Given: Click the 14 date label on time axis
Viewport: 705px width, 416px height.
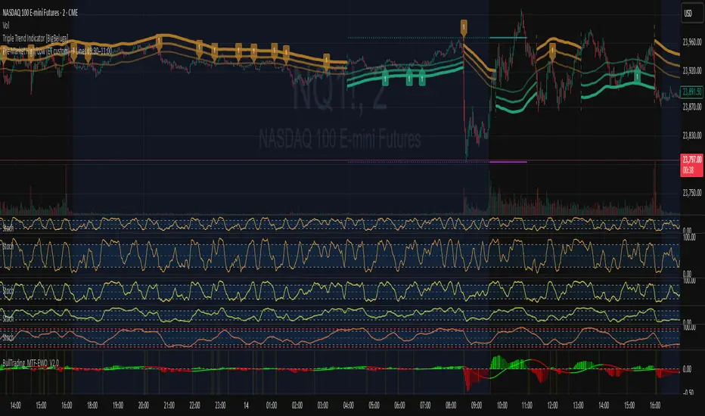Looking at the screenshot, I should point(246,405).
